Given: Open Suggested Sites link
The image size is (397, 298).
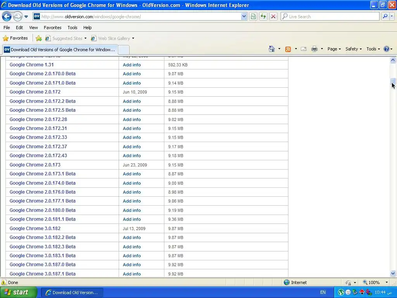Looking at the screenshot, I should pyautogui.click(x=66, y=38).
